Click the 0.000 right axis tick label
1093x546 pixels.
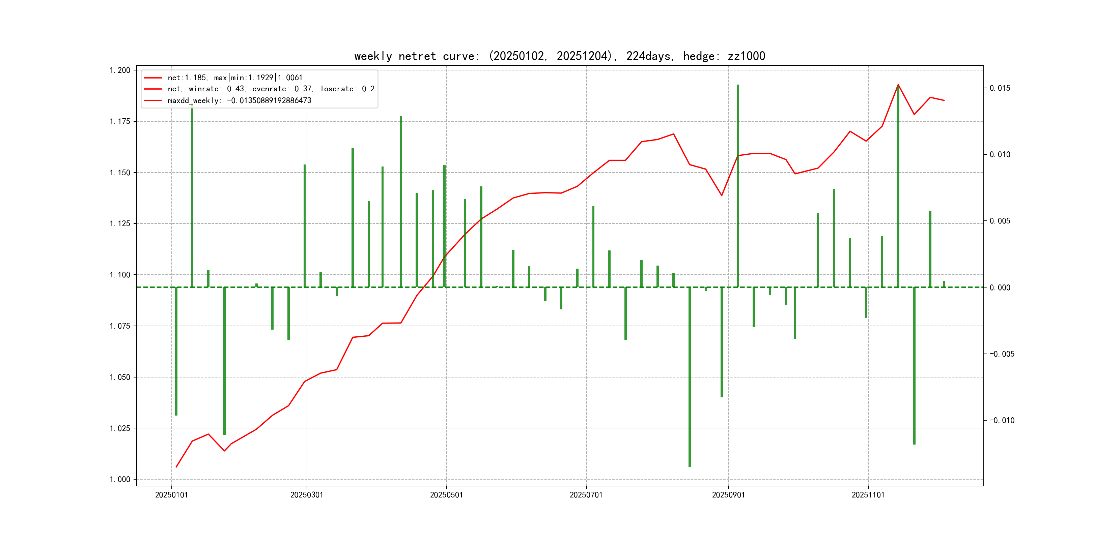pos(1000,288)
